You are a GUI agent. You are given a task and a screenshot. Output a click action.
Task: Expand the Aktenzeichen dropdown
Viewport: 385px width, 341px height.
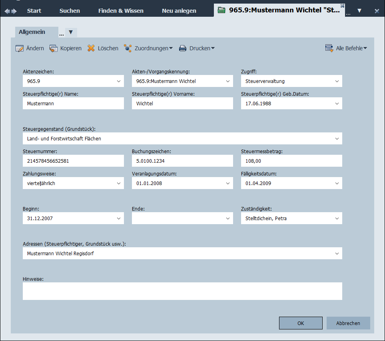[x=119, y=81]
